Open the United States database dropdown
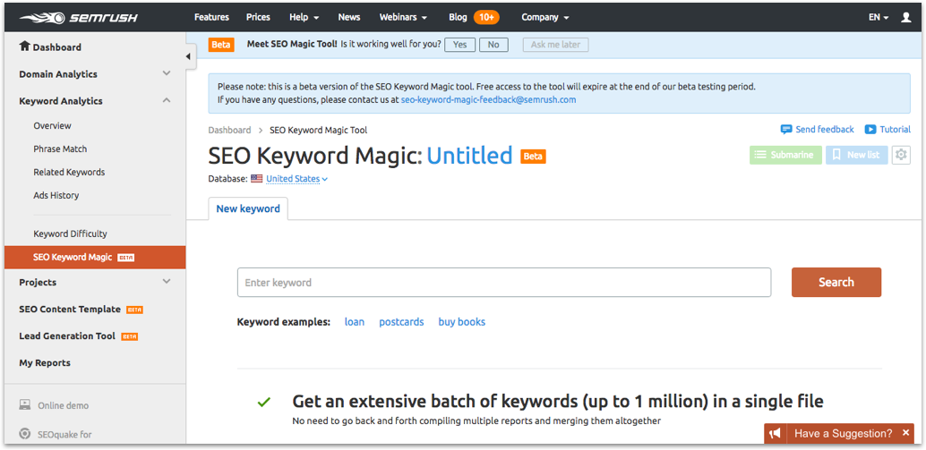Image resolution: width=926 pixels, height=450 pixels. (x=296, y=179)
